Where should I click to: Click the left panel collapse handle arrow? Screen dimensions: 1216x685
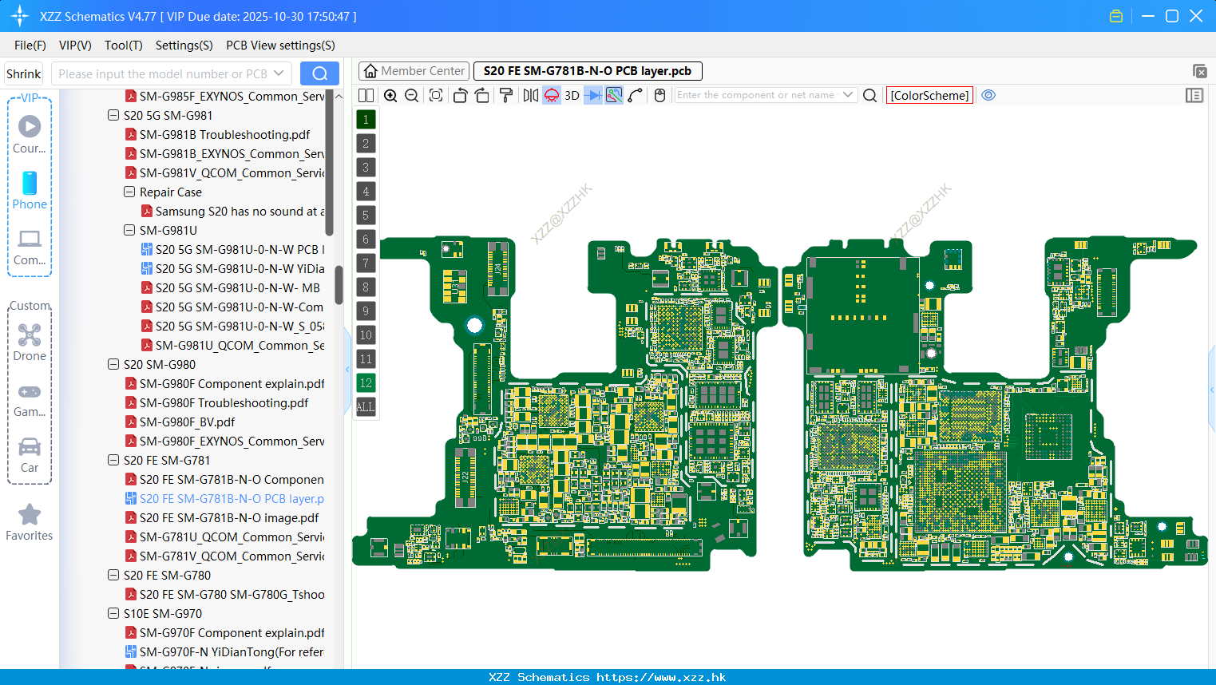[x=347, y=369]
